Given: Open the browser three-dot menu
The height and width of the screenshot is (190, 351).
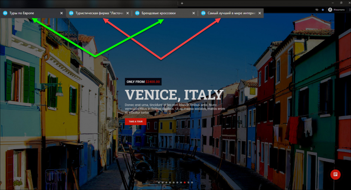Looking at the screenshot, I should tap(350, 10).
